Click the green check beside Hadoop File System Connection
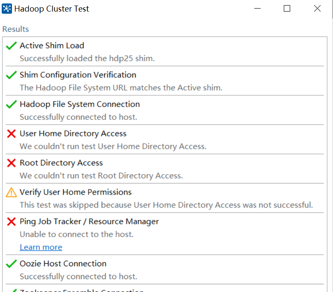 click(11, 104)
